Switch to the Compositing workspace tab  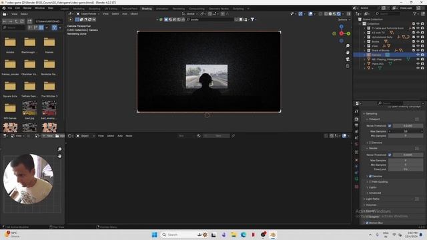[197, 9]
